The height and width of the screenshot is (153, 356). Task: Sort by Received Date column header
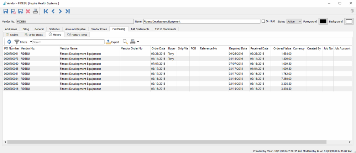pos(259,48)
